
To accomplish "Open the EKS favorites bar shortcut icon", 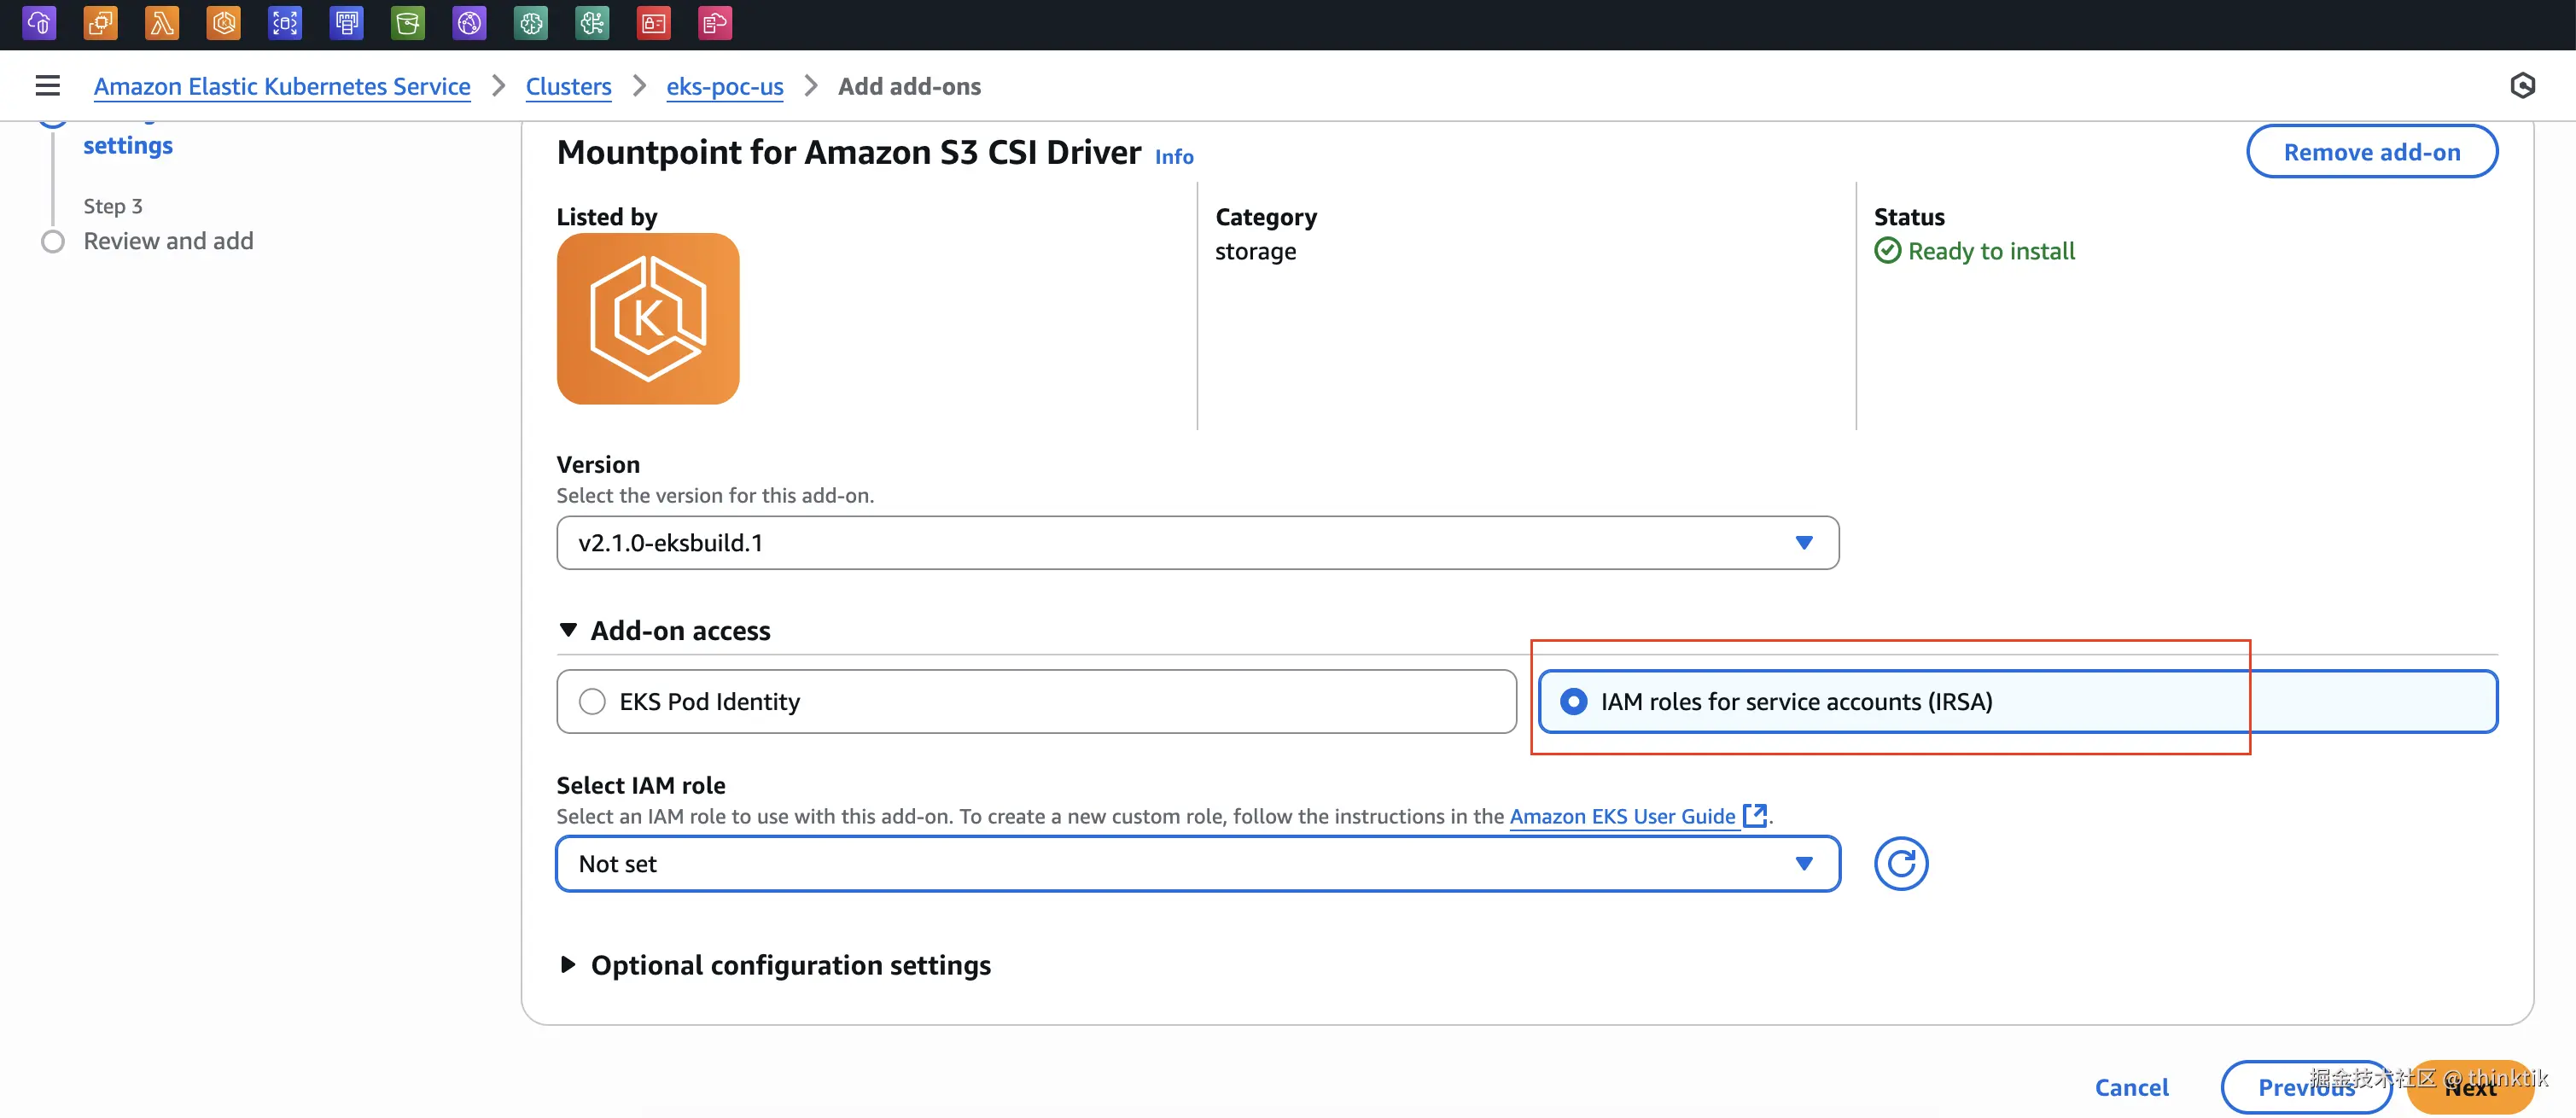I will [x=224, y=23].
